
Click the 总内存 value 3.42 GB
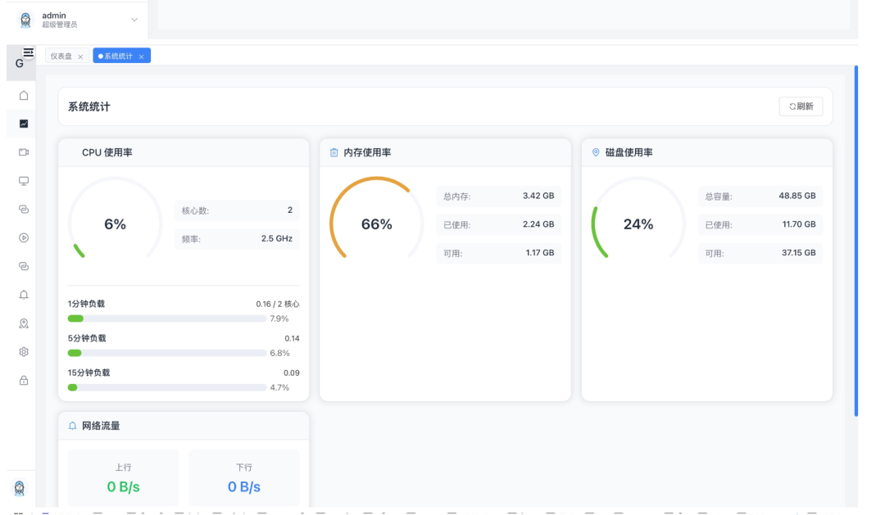[538, 196]
